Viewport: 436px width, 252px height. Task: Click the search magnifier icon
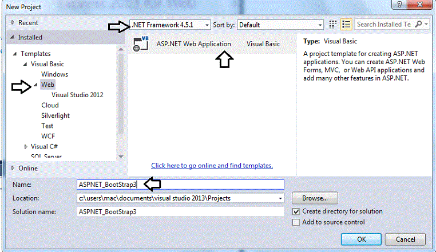pyautogui.click(x=418, y=25)
